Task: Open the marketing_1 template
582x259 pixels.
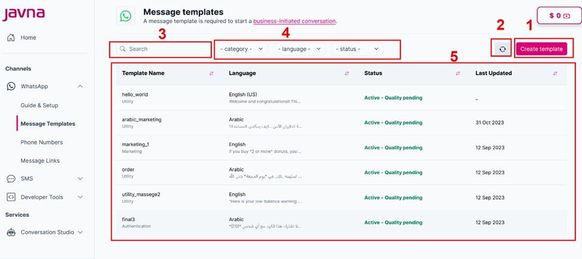Action: click(136, 144)
